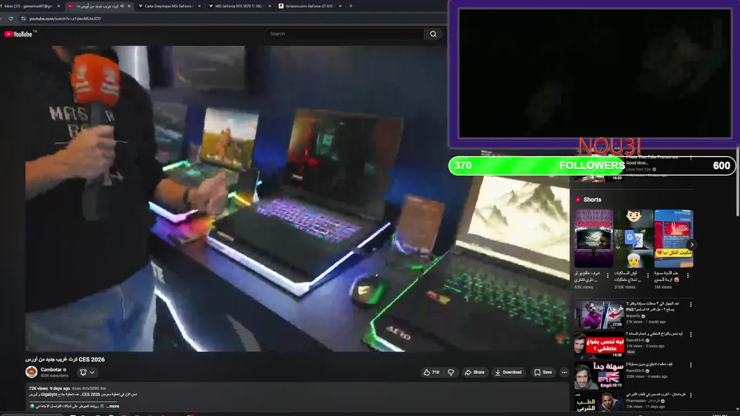Open options menu for Maherfix video
Viewport: 740px width, 416px height.
point(691,304)
